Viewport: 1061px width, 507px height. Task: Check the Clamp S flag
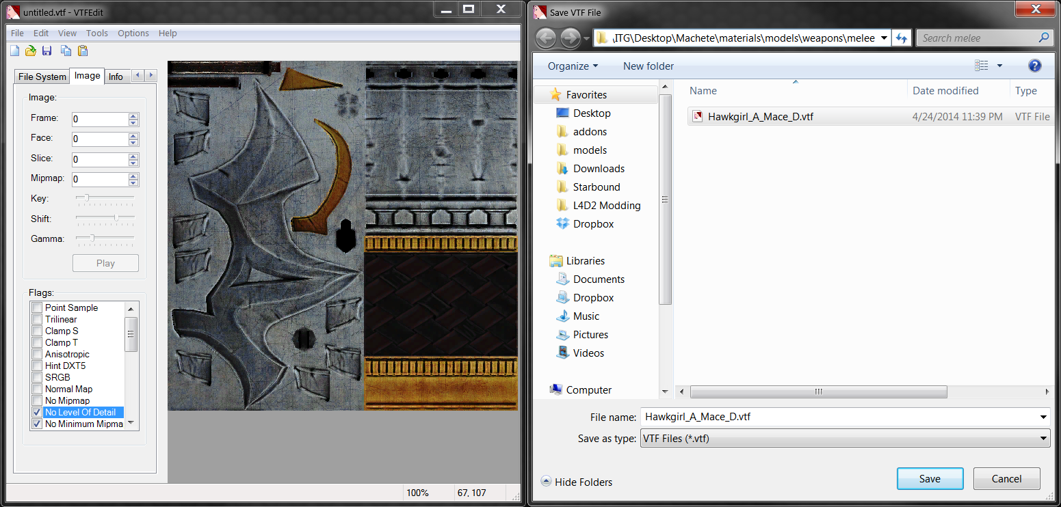coord(37,331)
